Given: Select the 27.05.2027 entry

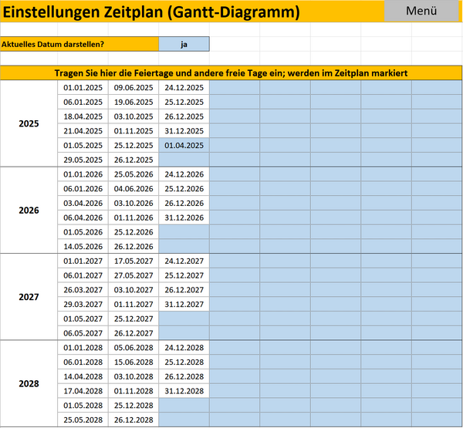Looking at the screenshot, I should (x=133, y=275).
